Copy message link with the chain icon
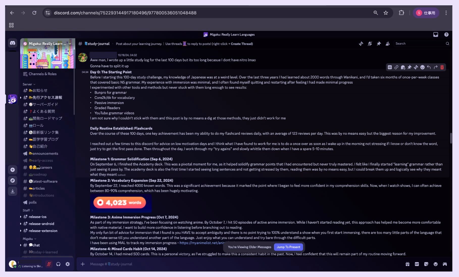 [x=396, y=67]
